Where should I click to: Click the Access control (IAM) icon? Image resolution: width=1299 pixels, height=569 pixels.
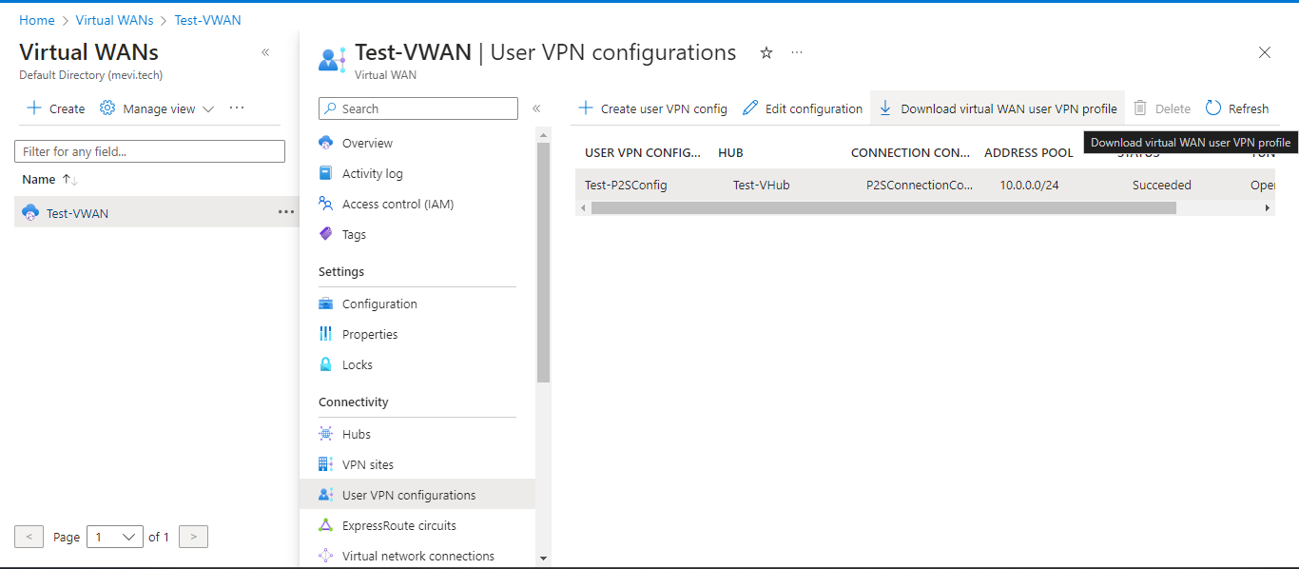tap(326, 204)
